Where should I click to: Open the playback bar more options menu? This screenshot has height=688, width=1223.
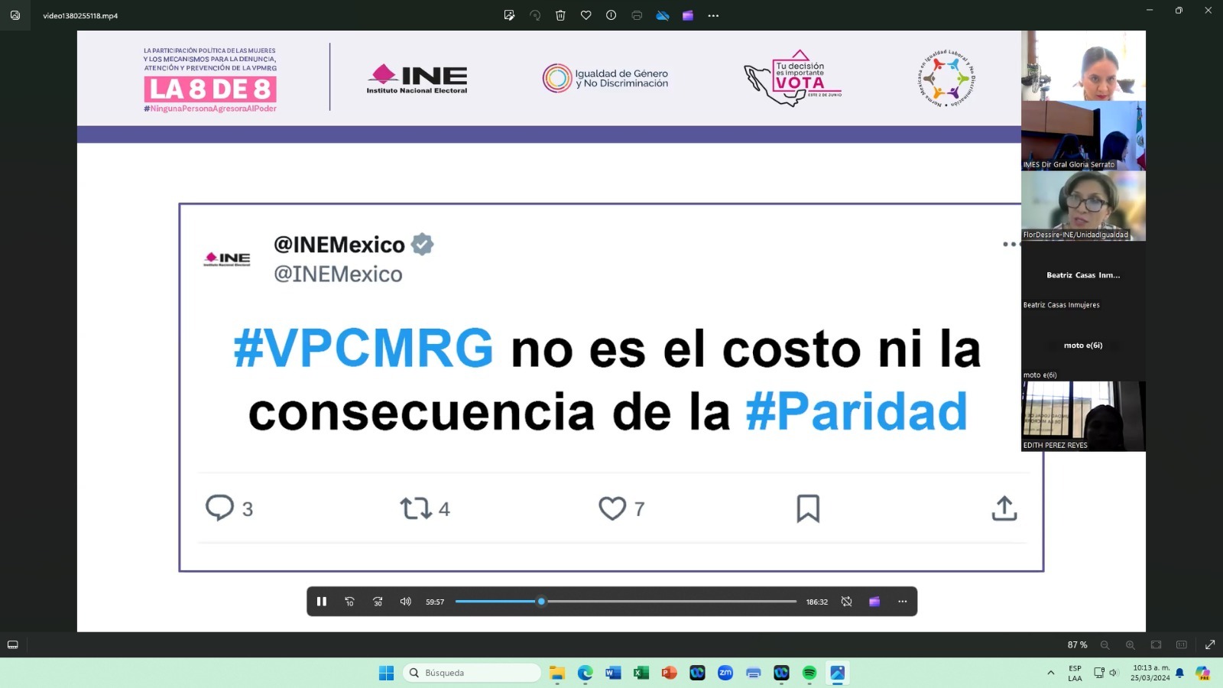click(902, 602)
